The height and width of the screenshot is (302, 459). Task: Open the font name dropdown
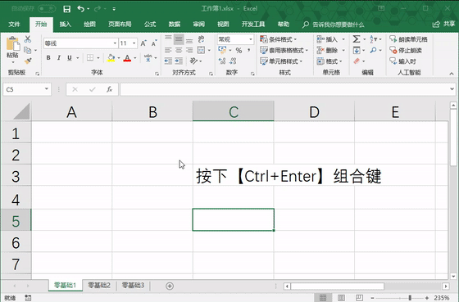(x=115, y=43)
